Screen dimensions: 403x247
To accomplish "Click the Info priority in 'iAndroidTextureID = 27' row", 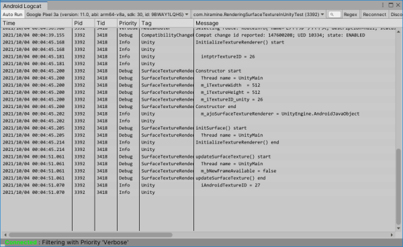I will 124,185.
